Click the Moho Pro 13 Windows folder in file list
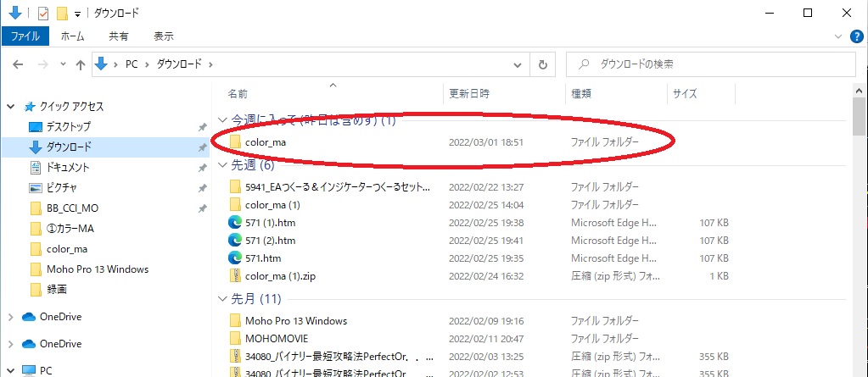868x377 pixels. click(295, 320)
